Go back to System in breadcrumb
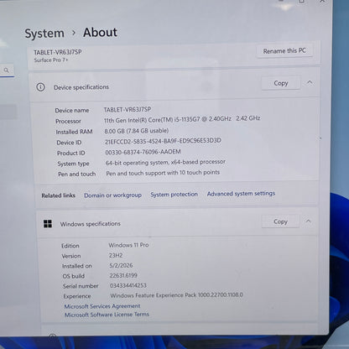 [44, 34]
